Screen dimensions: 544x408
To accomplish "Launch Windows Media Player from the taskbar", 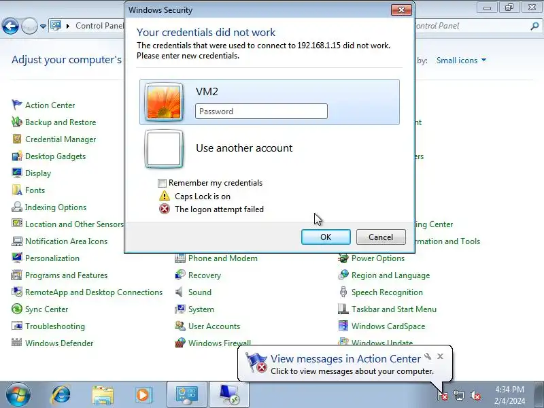I will point(143,395).
